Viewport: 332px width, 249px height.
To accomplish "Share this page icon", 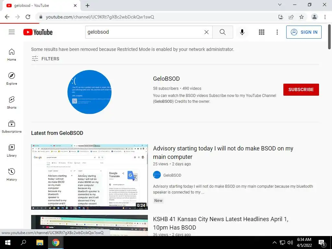I will tap(291, 17).
